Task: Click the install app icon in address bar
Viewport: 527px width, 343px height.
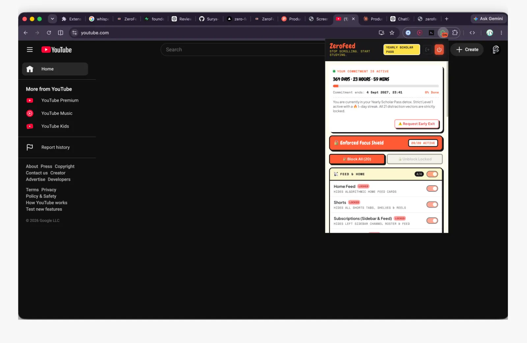Action: [x=381, y=33]
